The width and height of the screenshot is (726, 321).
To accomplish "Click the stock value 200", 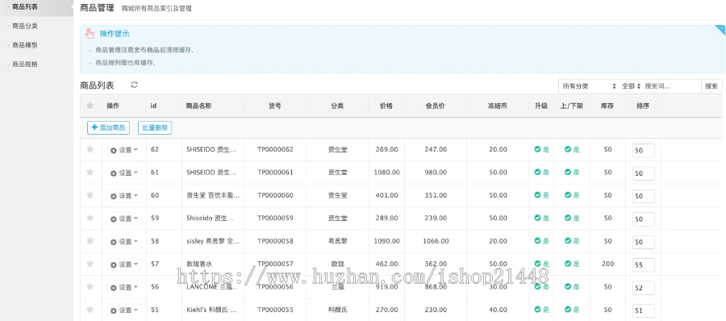I will (608, 264).
